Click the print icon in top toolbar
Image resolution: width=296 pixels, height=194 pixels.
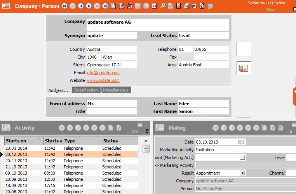tap(186, 6)
